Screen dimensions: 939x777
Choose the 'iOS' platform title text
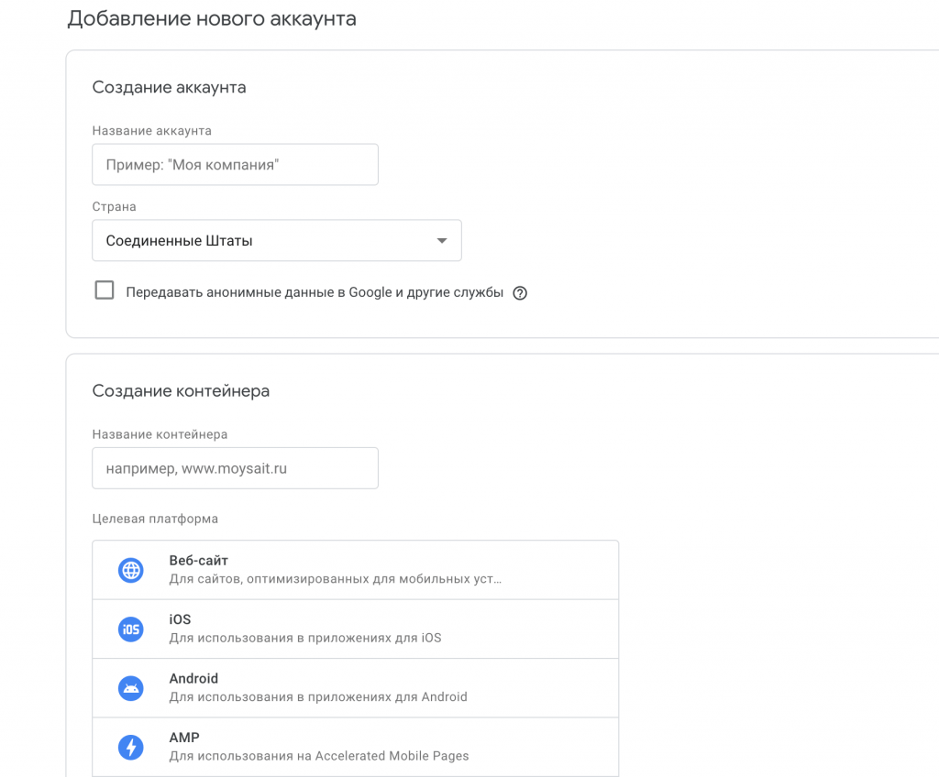click(x=180, y=619)
